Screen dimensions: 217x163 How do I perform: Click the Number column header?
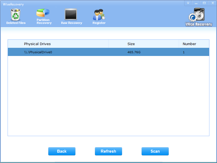(x=189, y=44)
